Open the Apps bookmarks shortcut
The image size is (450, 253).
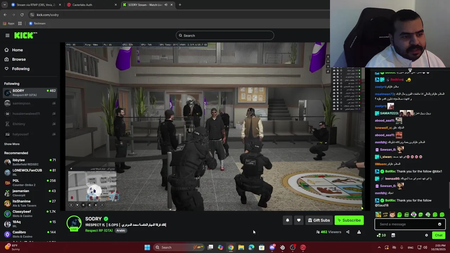tap(9, 24)
